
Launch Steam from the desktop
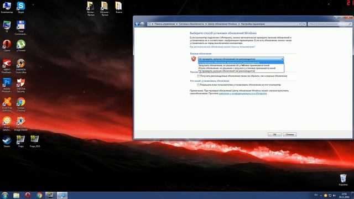(7, 142)
